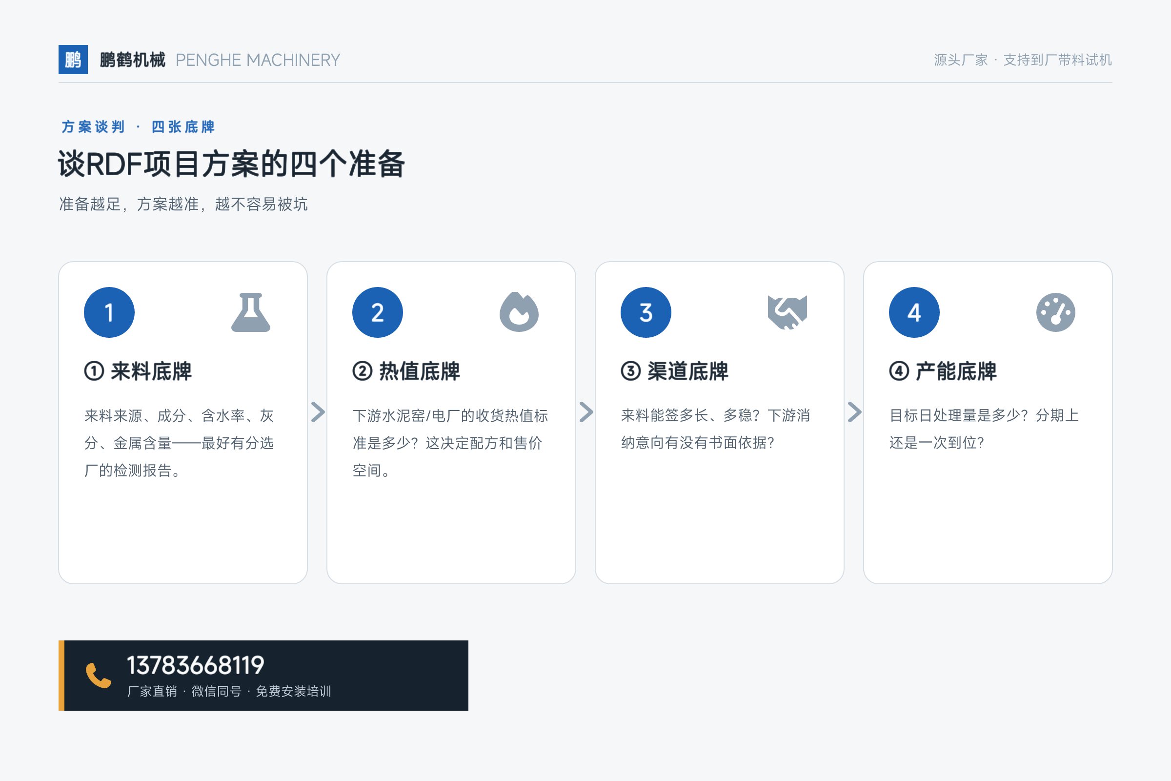
Task: Click chevron between 渠道底牌 and 产能底牌
Action: tap(854, 412)
